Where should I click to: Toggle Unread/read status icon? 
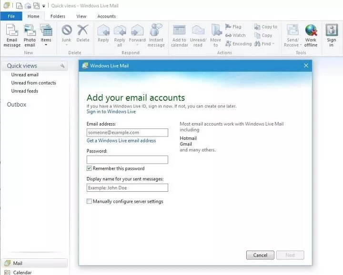click(198, 30)
